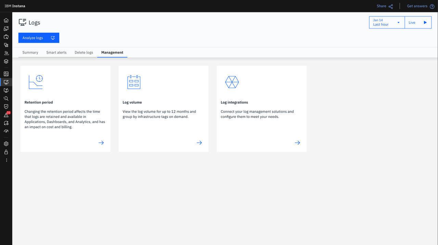Switch to the Summary tab

(x=30, y=52)
